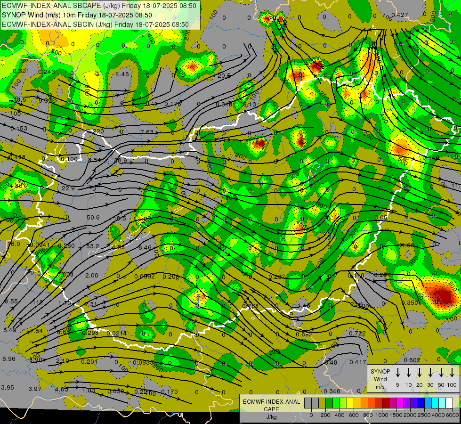Click the 50 m/s wind arrow in legend
This screenshot has width=461, height=424.
tap(441, 372)
